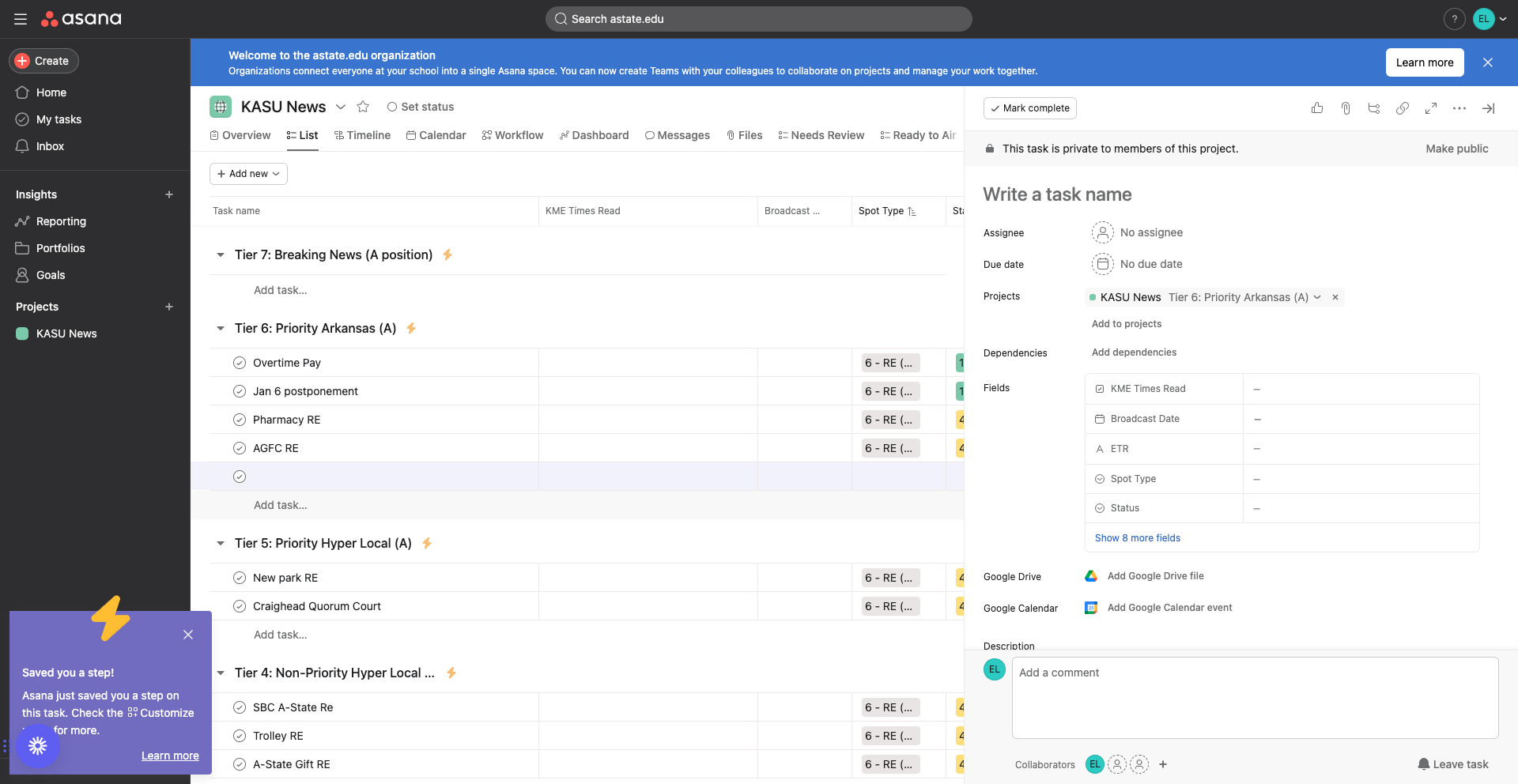The height and width of the screenshot is (784, 1518).
Task: Star the KASU News project
Action: (363, 107)
